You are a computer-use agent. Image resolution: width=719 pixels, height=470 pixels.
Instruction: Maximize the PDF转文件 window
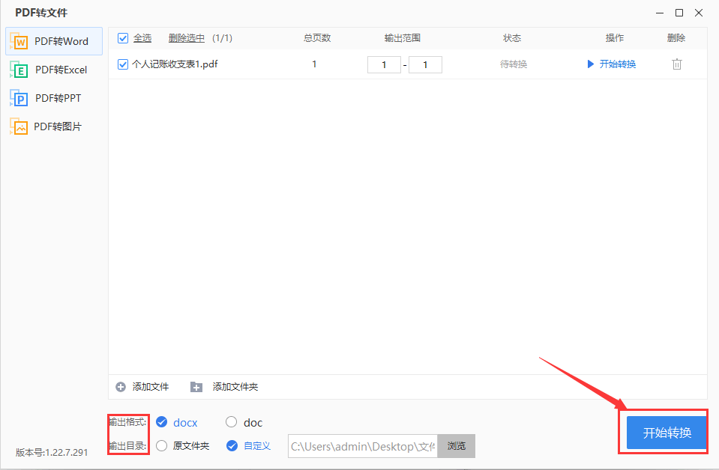[x=679, y=13]
